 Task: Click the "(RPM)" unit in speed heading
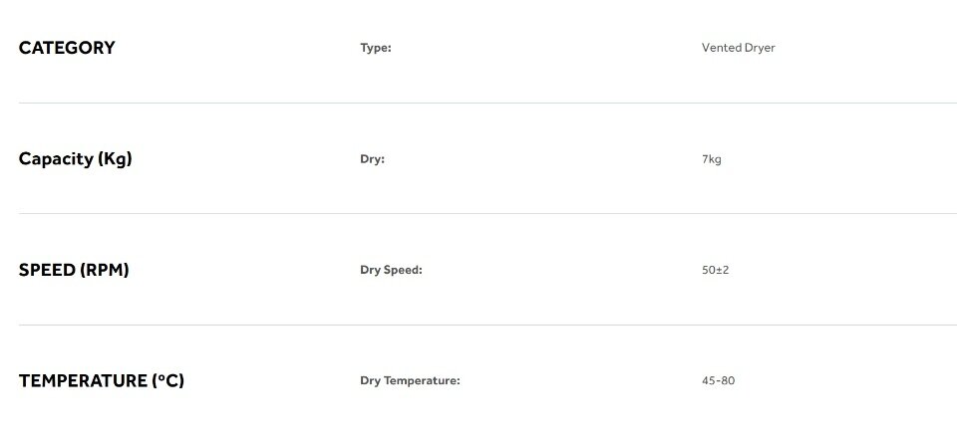point(106,270)
